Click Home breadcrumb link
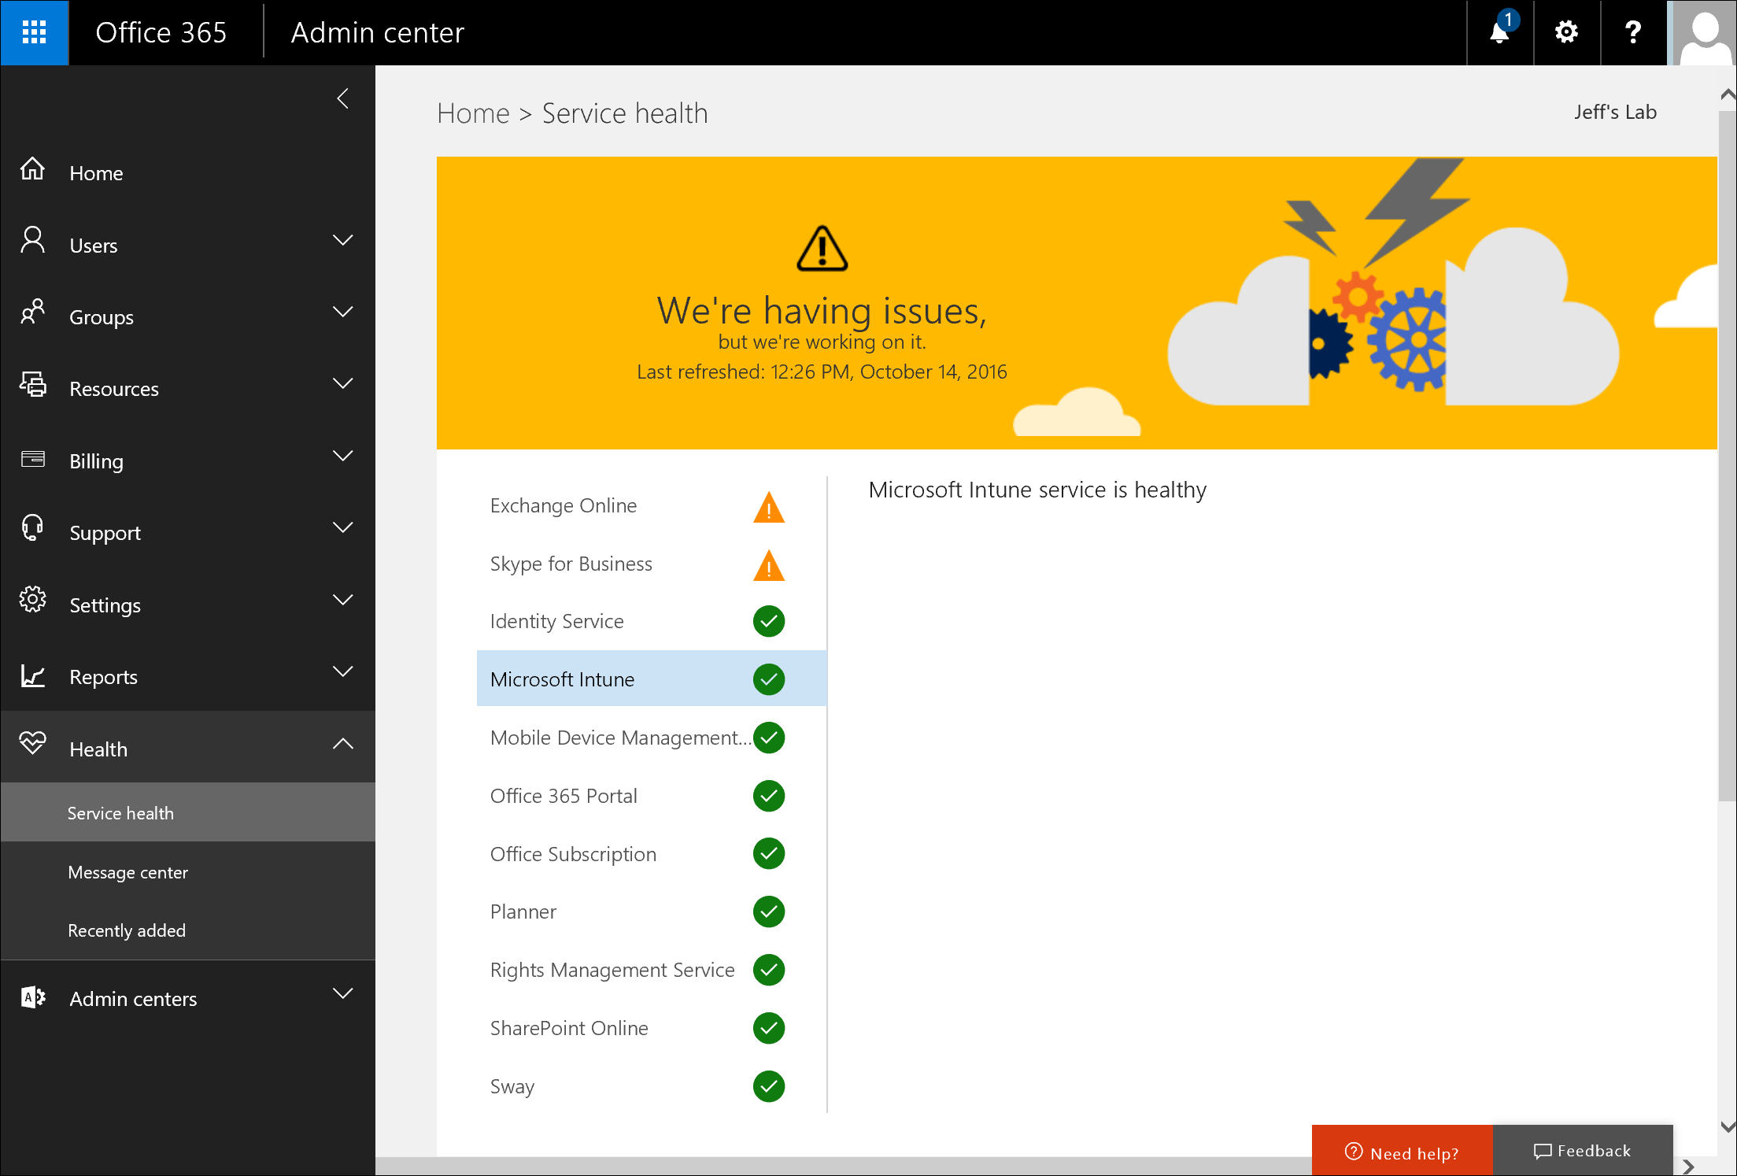This screenshot has height=1176, width=1737. pyautogui.click(x=474, y=113)
